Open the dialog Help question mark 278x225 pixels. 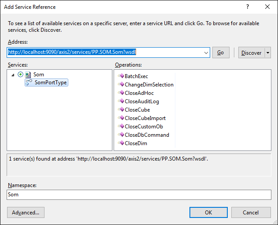point(248,7)
